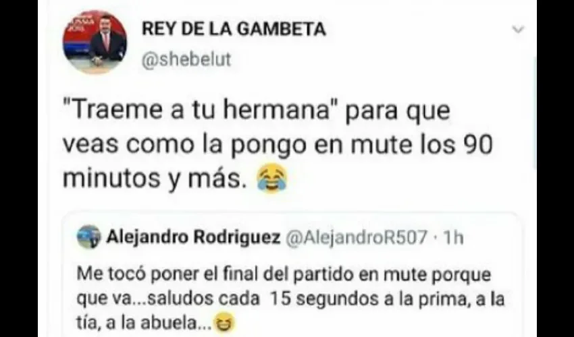The height and width of the screenshot is (337, 574).
Task: Click "Me tocó poner el final del partido" line
Action: point(215,274)
